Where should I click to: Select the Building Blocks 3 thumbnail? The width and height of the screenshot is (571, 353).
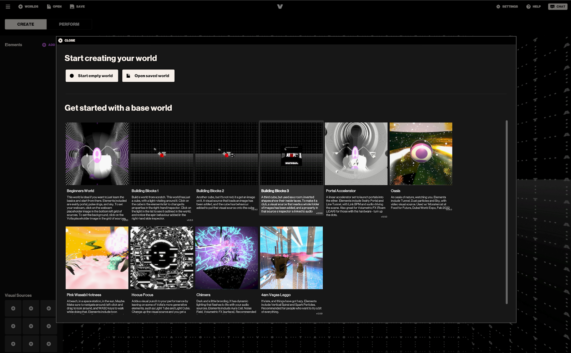click(x=292, y=154)
